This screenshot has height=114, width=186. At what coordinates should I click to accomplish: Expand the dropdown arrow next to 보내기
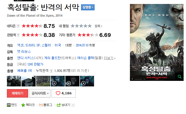point(73,105)
